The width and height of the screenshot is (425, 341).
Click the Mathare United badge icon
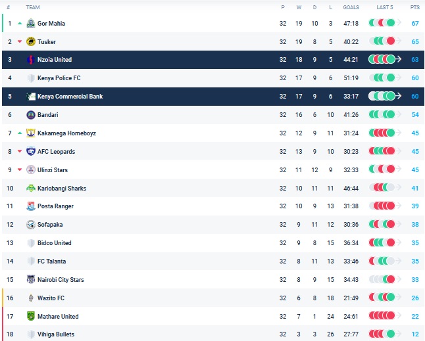(x=31, y=317)
